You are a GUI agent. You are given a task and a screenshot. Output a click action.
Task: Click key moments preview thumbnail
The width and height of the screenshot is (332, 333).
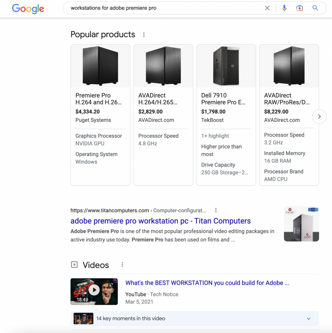83,318
